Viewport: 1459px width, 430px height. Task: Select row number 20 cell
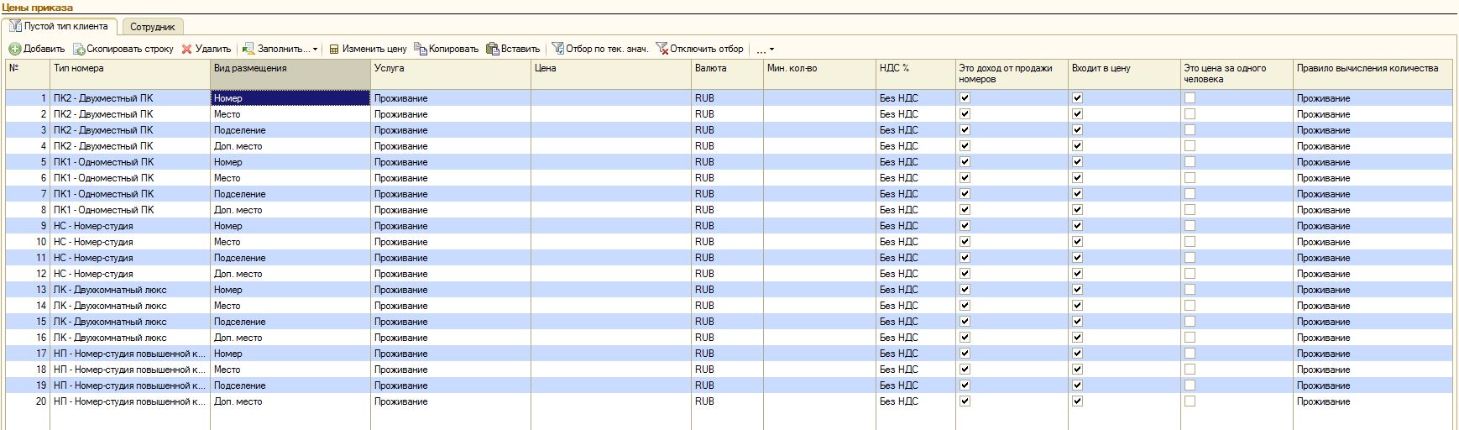point(28,401)
